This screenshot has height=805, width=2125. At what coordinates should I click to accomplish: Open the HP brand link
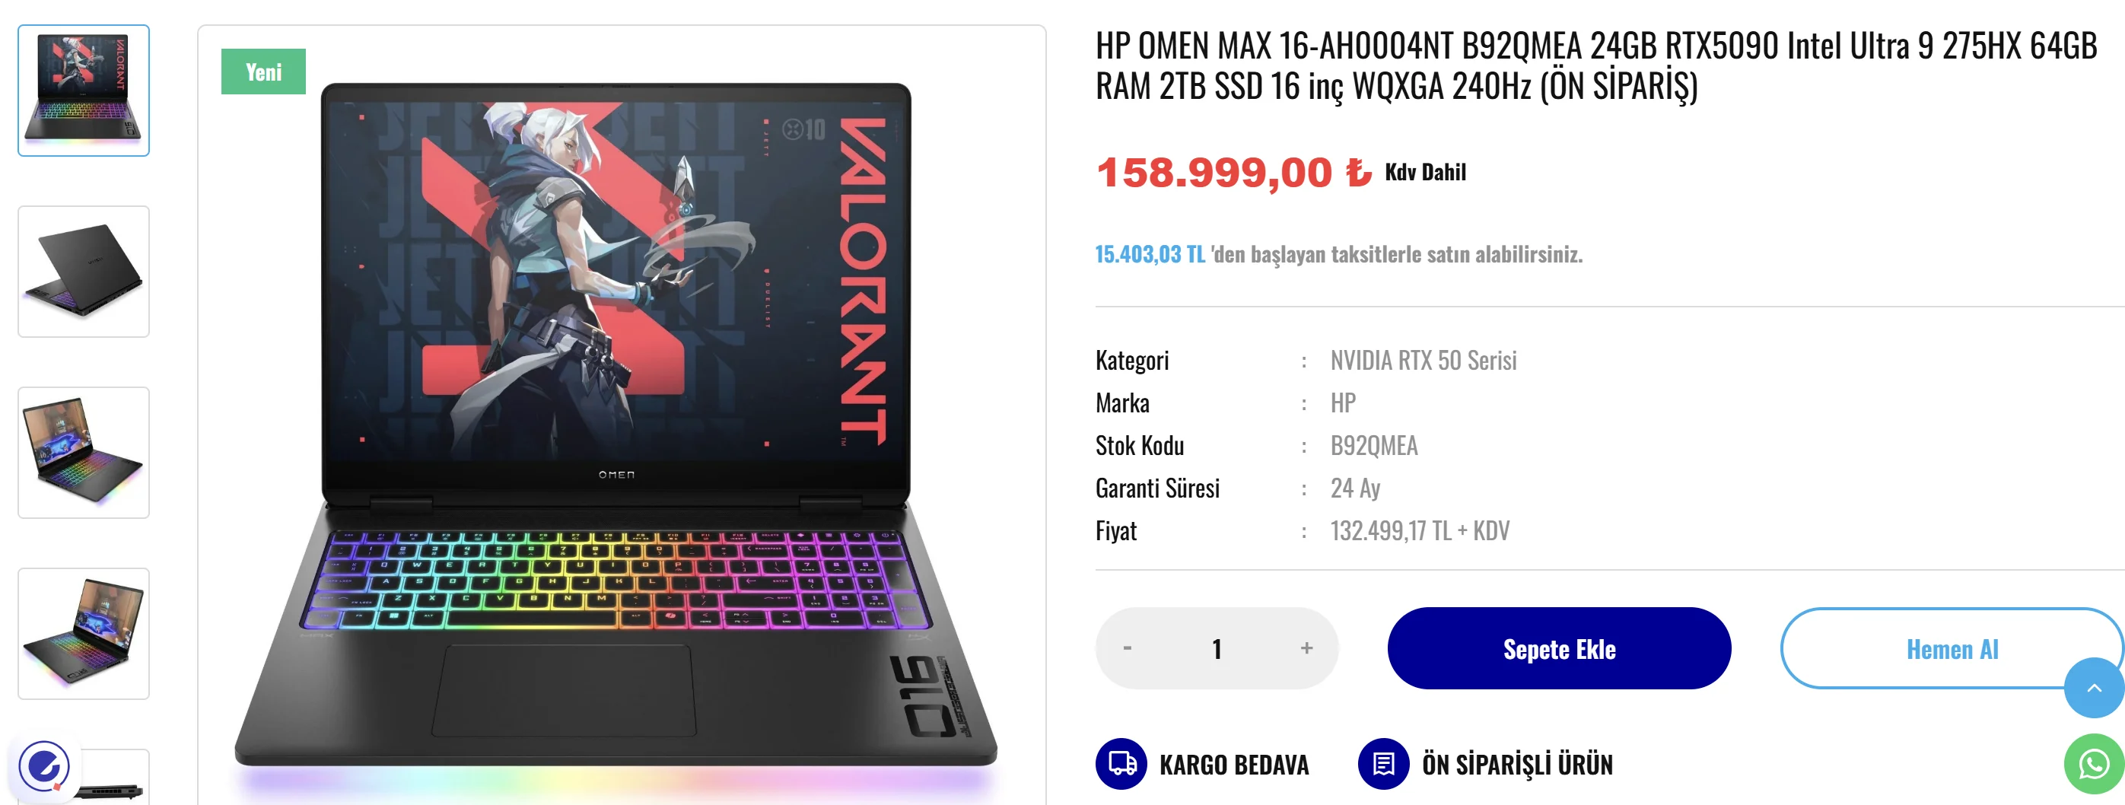coord(1343,403)
